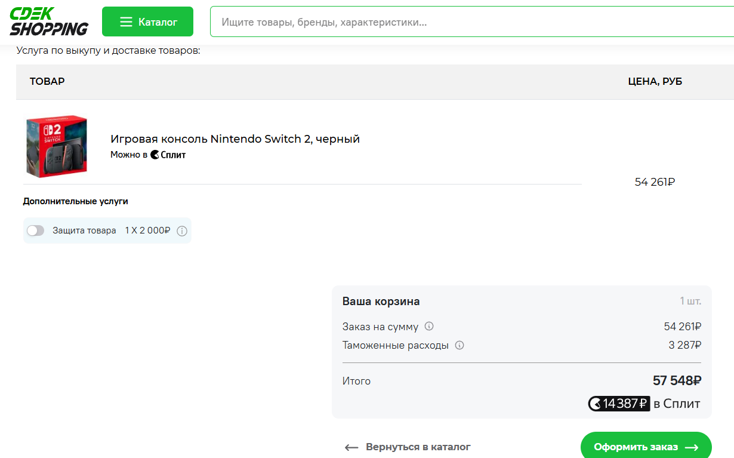Show info icon beside Таможенные расходы
The height and width of the screenshot is (458, 734).
click(x=459, y=345)
